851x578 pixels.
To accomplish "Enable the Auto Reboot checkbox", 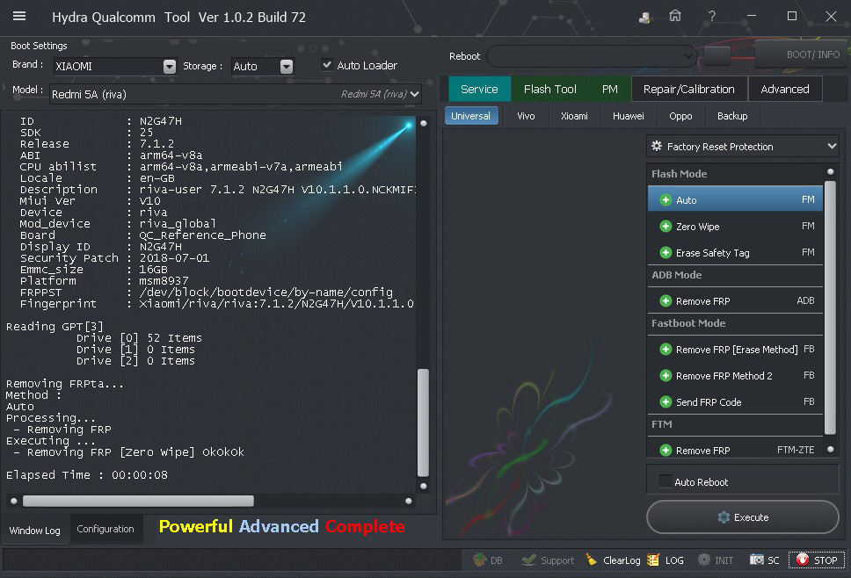I will (665, 481).
